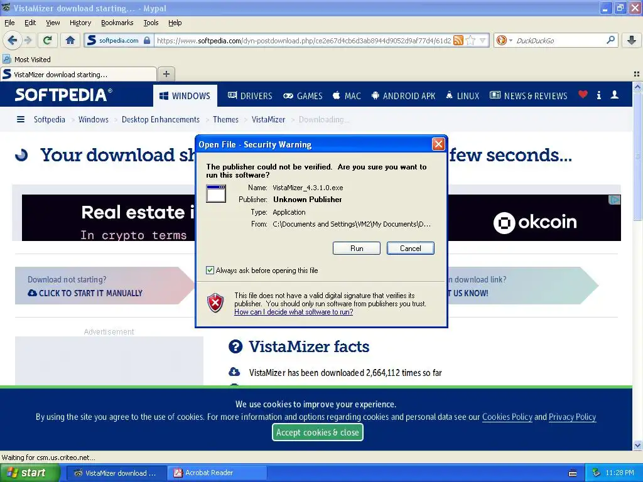
Task: Click Run in the Security Warning dialog
Action: 357,249
